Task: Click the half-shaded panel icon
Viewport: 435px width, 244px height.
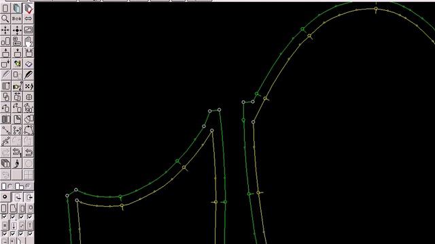Action: point(5,86)
